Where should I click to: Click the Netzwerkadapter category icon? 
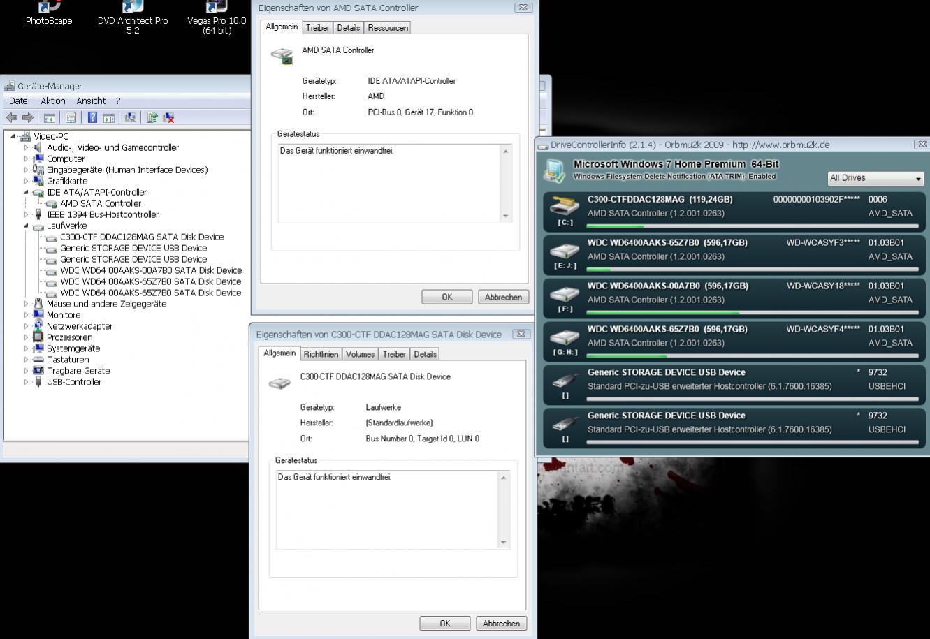tap(38, 326)
